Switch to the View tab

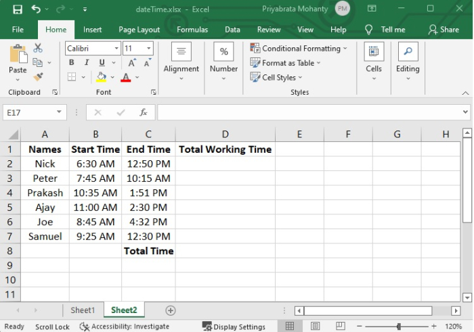[305, 30]
